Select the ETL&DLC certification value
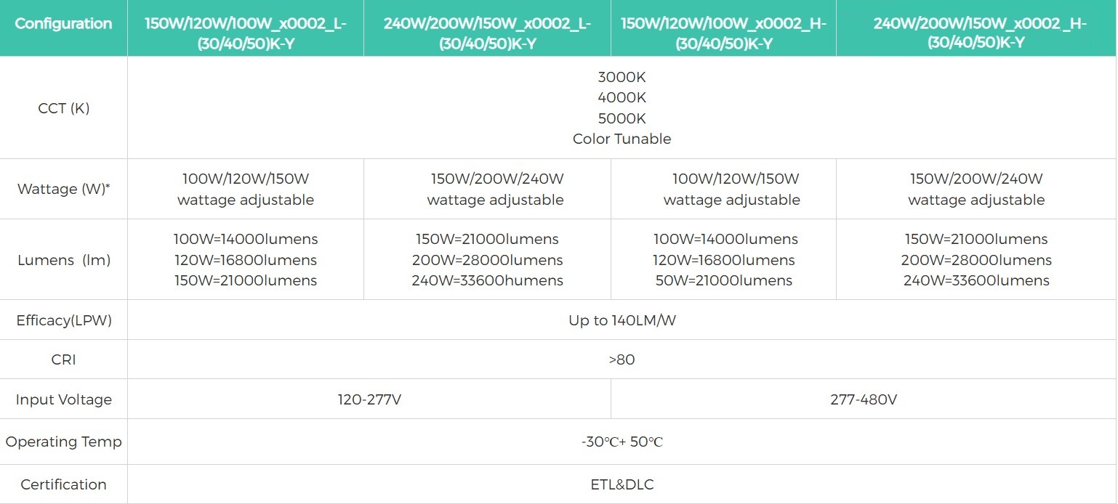The width and height of the screenshot is (1118, 504). (622, 484)
